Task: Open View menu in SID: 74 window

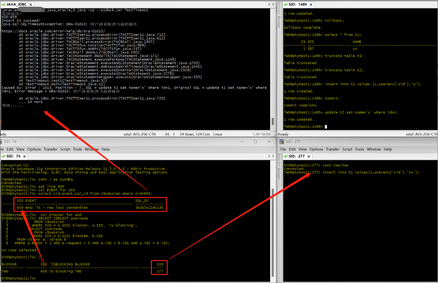Action: point(20,149)
